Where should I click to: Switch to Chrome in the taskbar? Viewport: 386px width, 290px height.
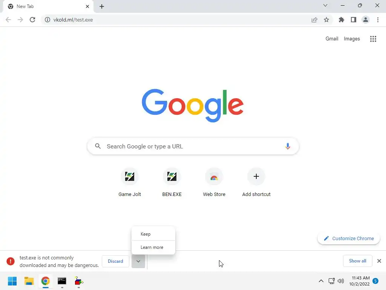click(x=46, y=281)
